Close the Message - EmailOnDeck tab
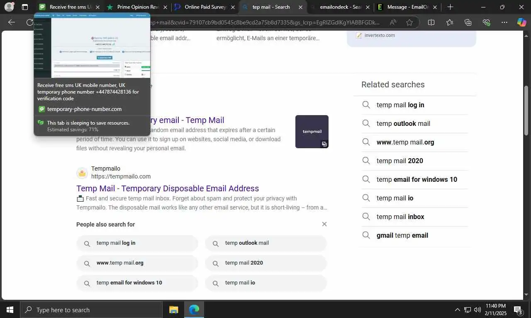The height and width of the screenshot is (318, 531). click(435, 7)
